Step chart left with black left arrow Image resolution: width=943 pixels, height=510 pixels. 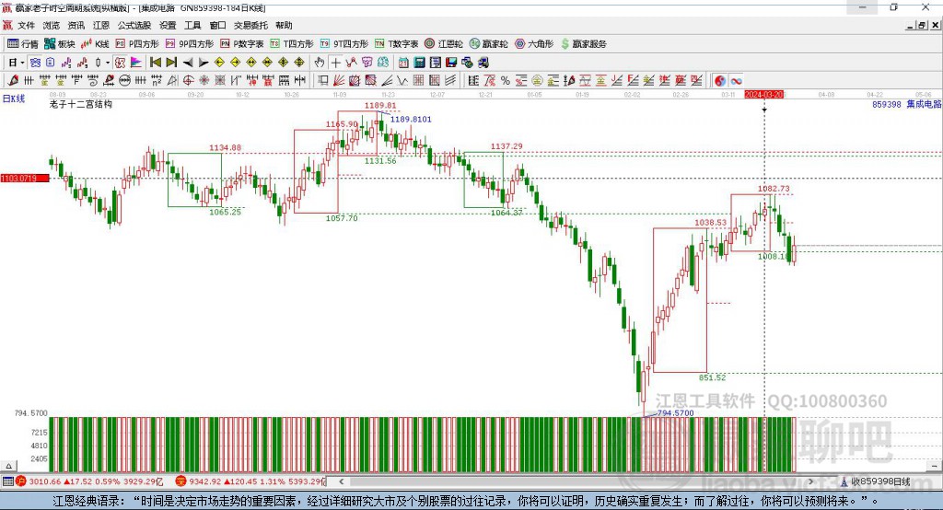pos(188,62)
